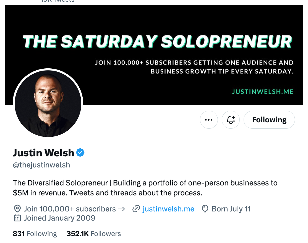Click the blue verified badge
This screenshot has width=308, height=243.
tap(80, 152)
